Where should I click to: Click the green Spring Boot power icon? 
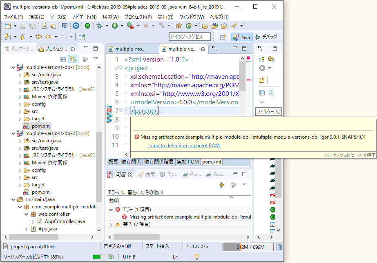point(87,26)
